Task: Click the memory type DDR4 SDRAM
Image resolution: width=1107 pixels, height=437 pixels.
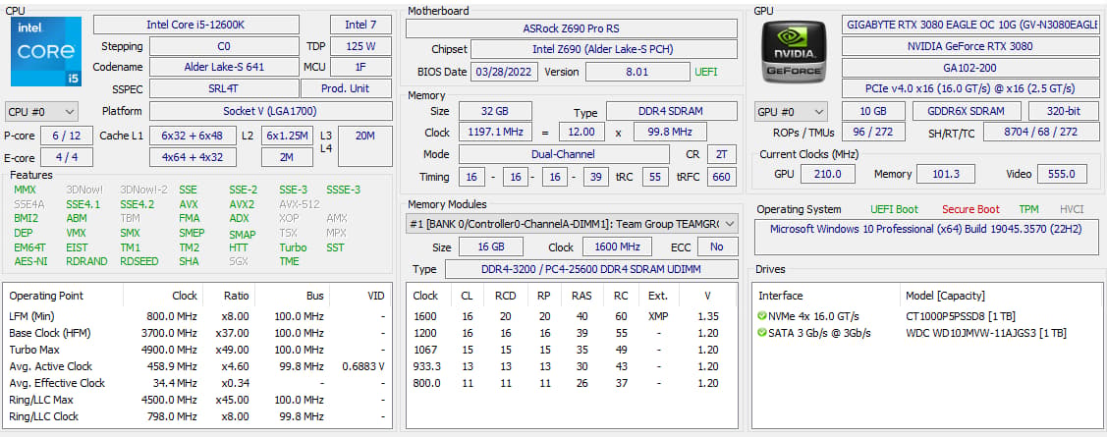Action: pos(672,112)
